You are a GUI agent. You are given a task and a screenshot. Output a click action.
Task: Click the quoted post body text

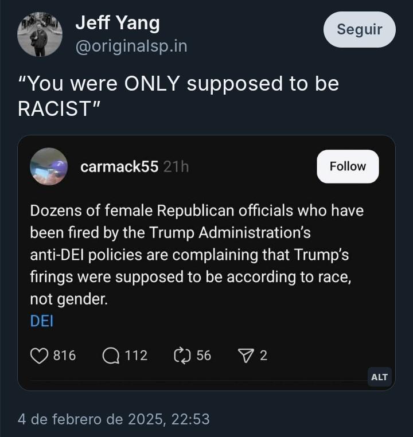[197, 255]
